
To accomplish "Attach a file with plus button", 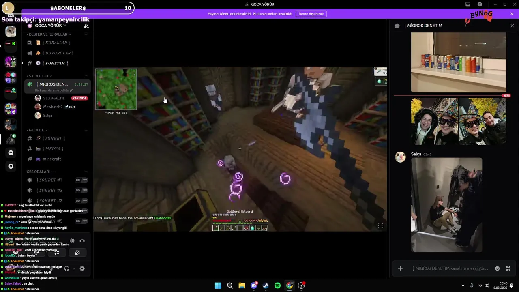I will pos(400,268).
